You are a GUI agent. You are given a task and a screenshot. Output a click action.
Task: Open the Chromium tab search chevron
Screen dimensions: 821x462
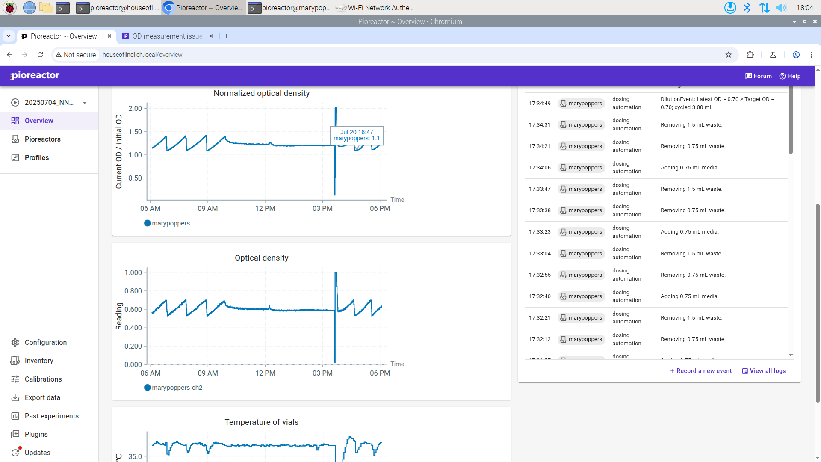click(x=9, y=36)
